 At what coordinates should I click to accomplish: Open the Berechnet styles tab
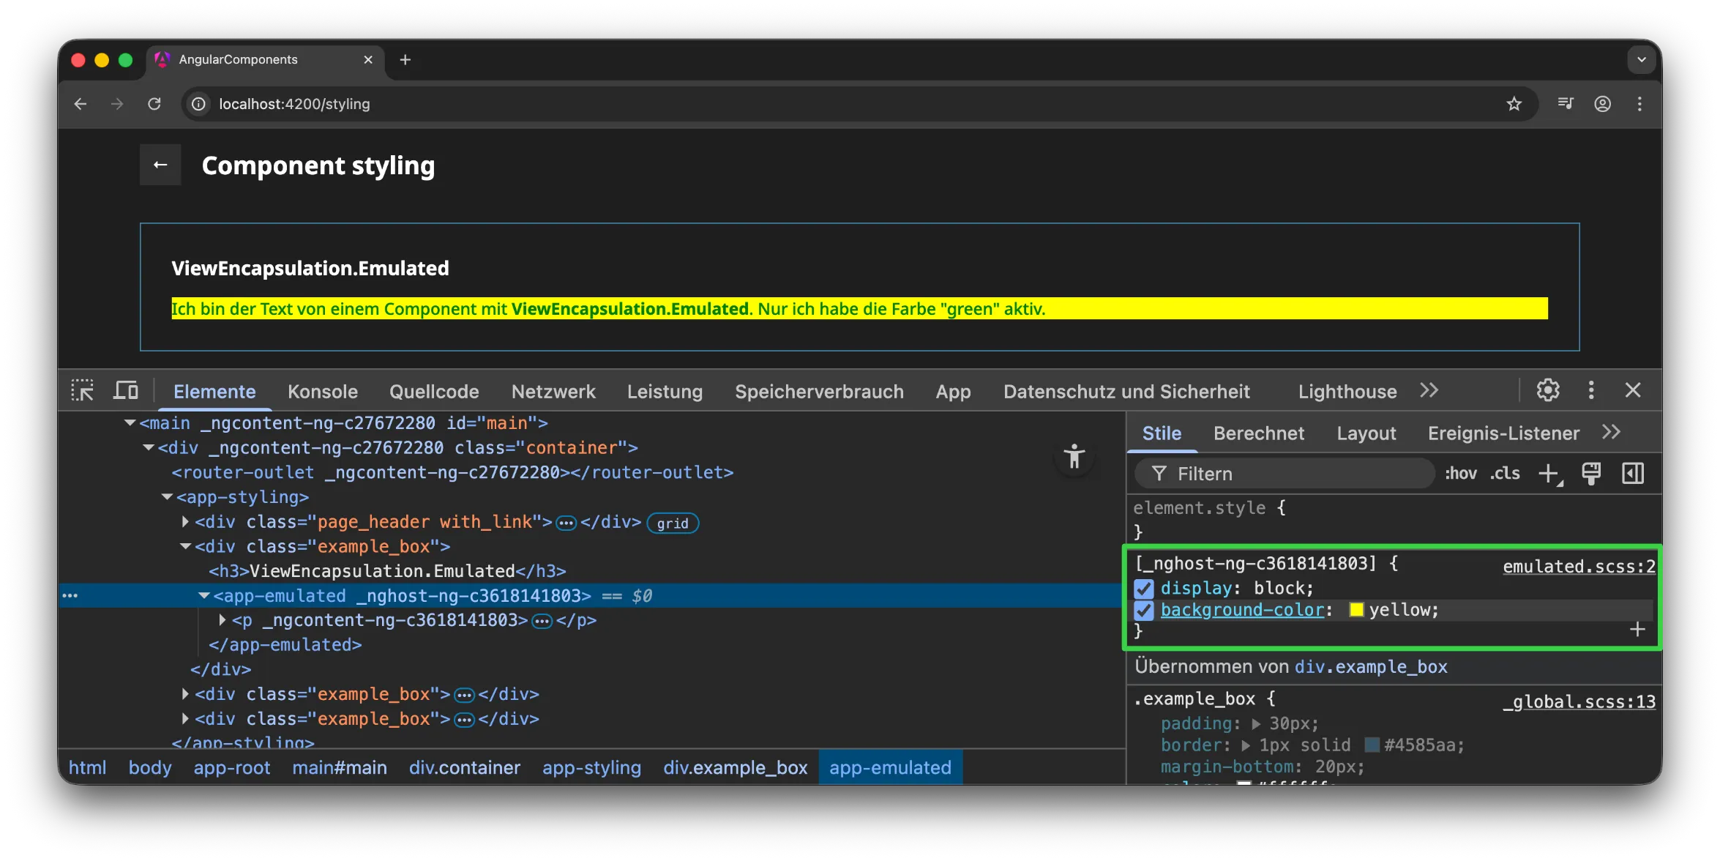click(x=1258, y=433)
